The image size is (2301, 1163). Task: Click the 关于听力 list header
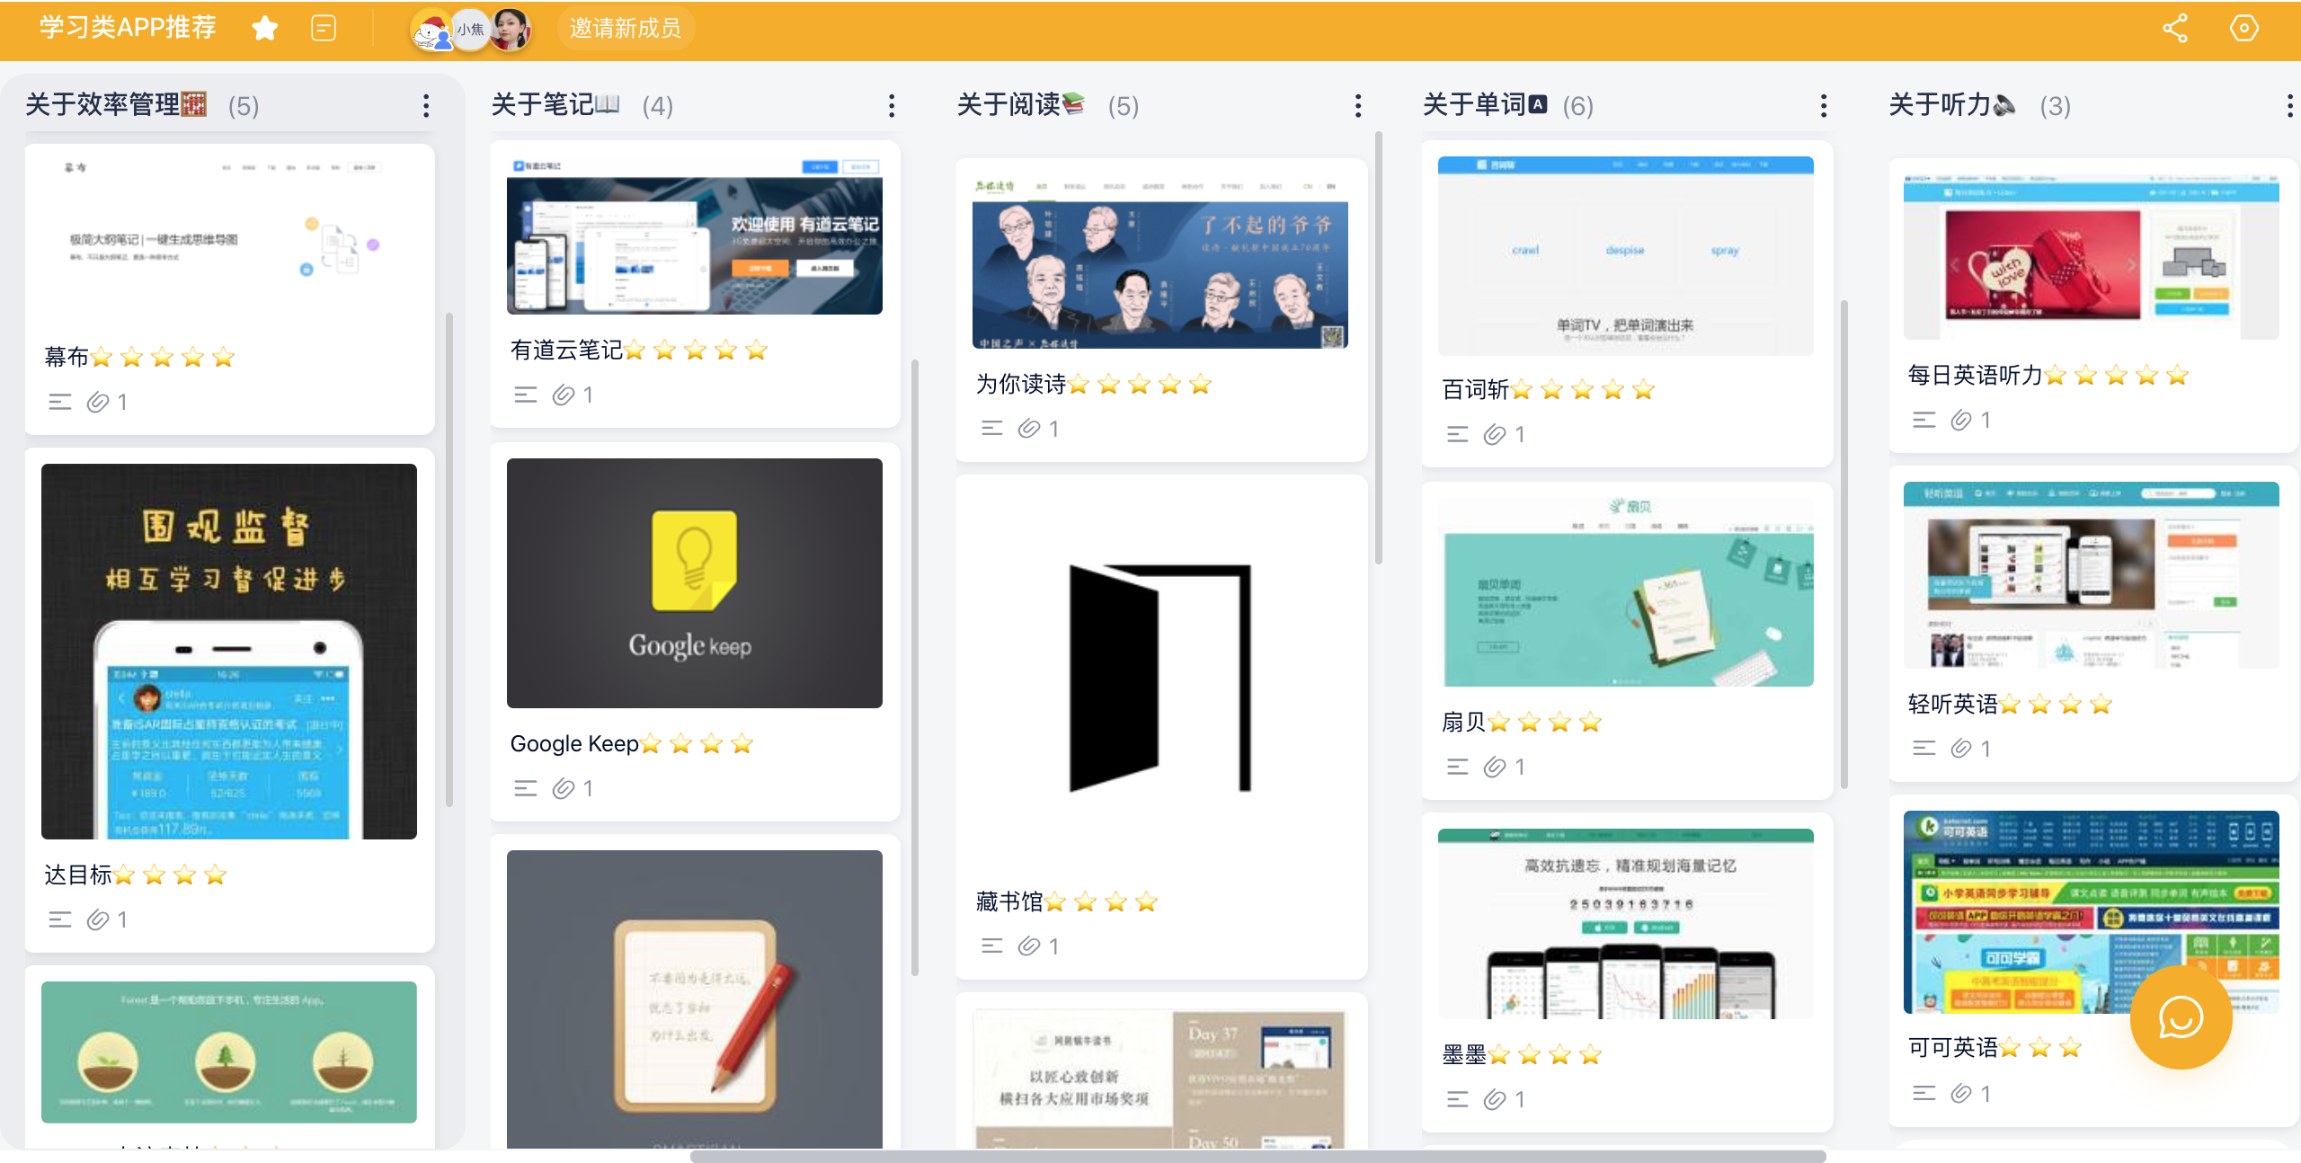coord(1941,105)
